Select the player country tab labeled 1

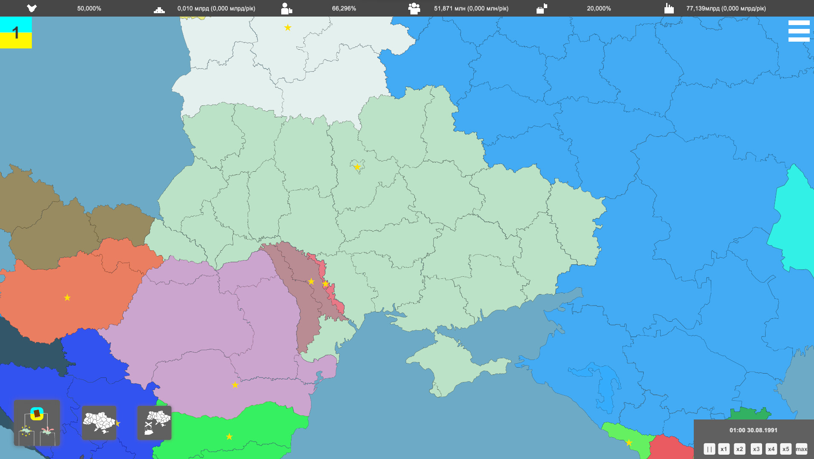(x=16, y=33)
